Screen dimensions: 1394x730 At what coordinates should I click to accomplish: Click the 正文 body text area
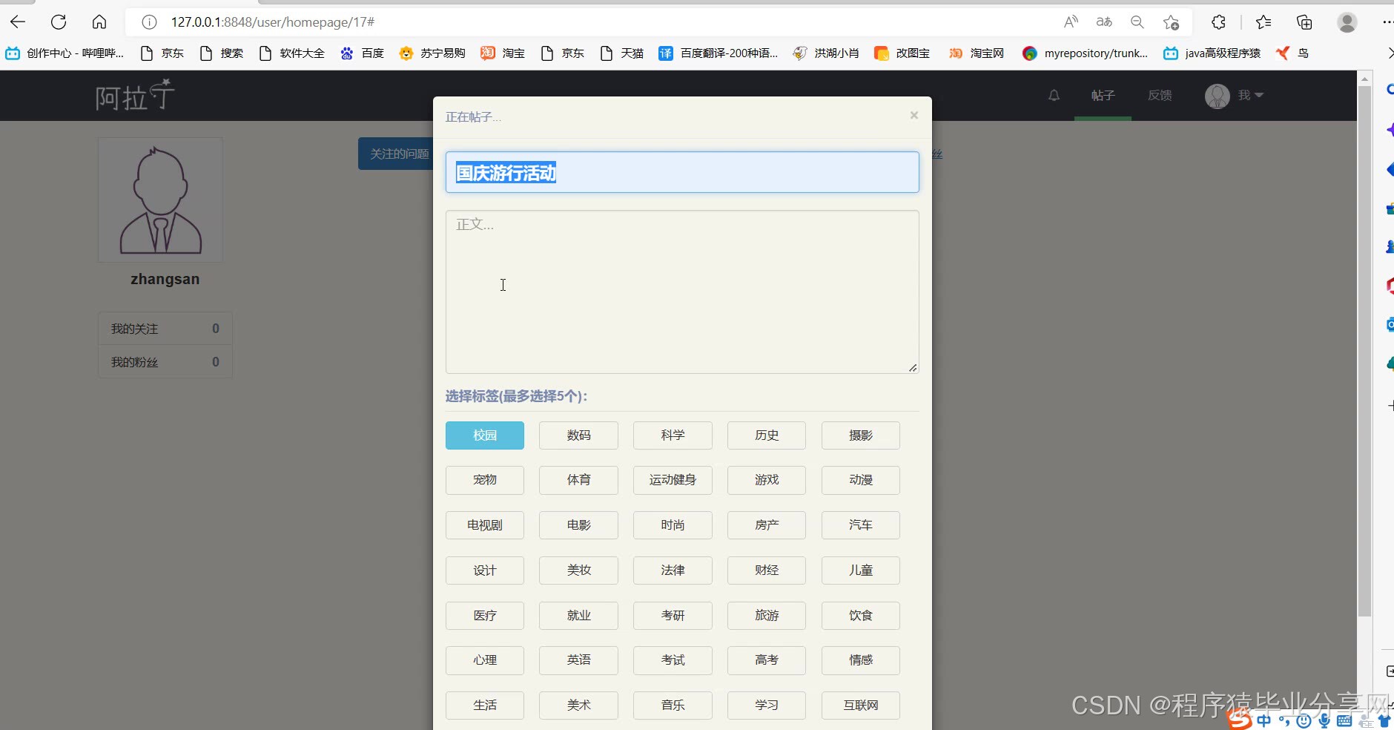pos(682,292)
